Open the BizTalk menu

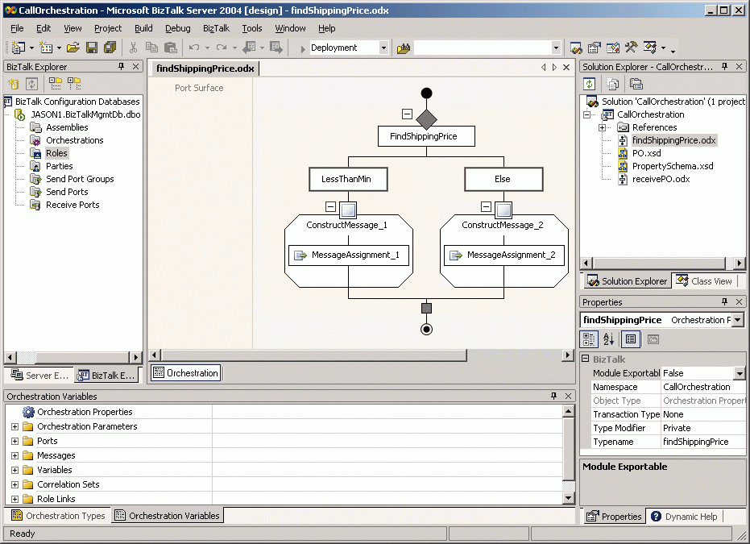215,28
